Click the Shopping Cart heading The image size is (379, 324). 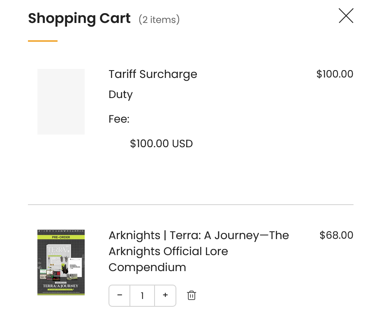point(79,18)
